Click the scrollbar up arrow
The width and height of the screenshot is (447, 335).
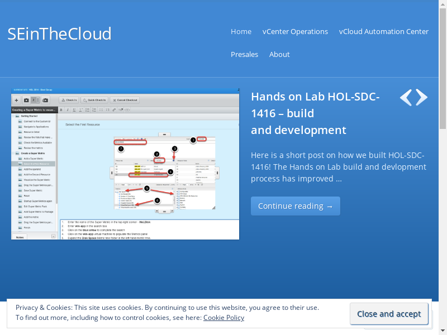(x=443, y=4)
